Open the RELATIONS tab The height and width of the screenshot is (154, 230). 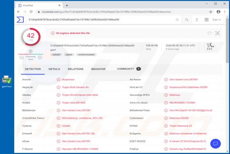click(x=76, y=69)
